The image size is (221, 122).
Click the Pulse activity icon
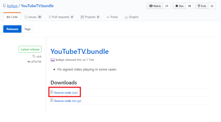click(108, 17)
